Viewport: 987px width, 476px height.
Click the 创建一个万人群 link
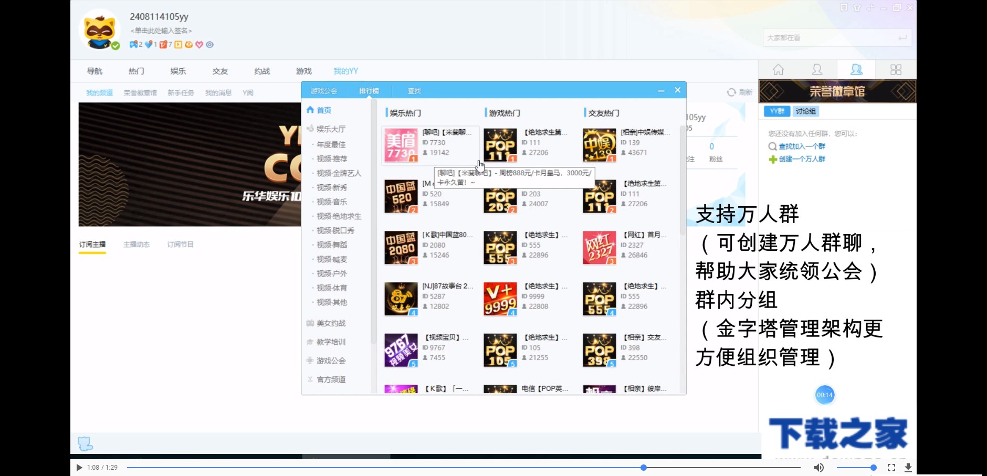802,160
